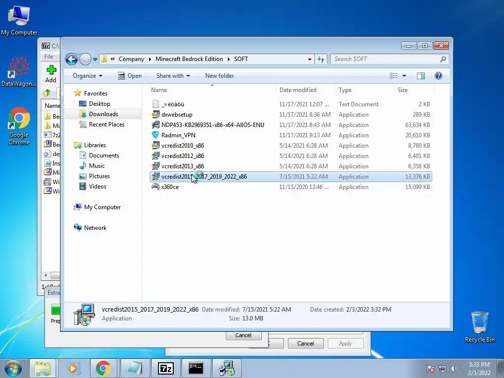The height and width of the screenshot is (378, 504).
Task: Click the Company breadcrumb in address bar
Action: point(131,59)
